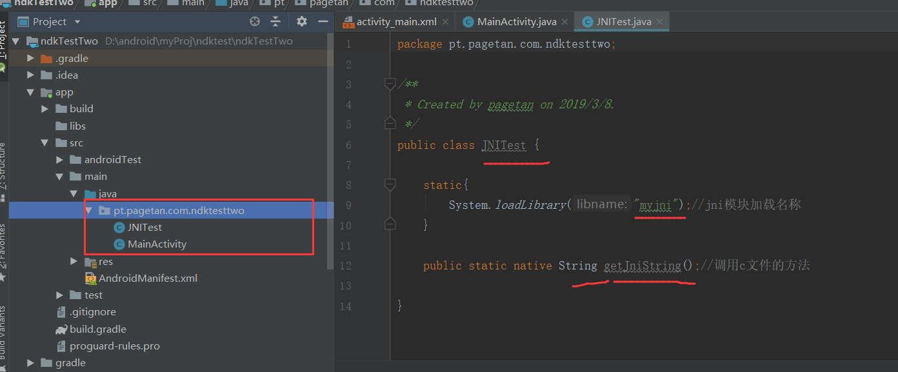Close the activity_main.xml tab
Screen dimensions: 898x372
click(x=446, y=22)
